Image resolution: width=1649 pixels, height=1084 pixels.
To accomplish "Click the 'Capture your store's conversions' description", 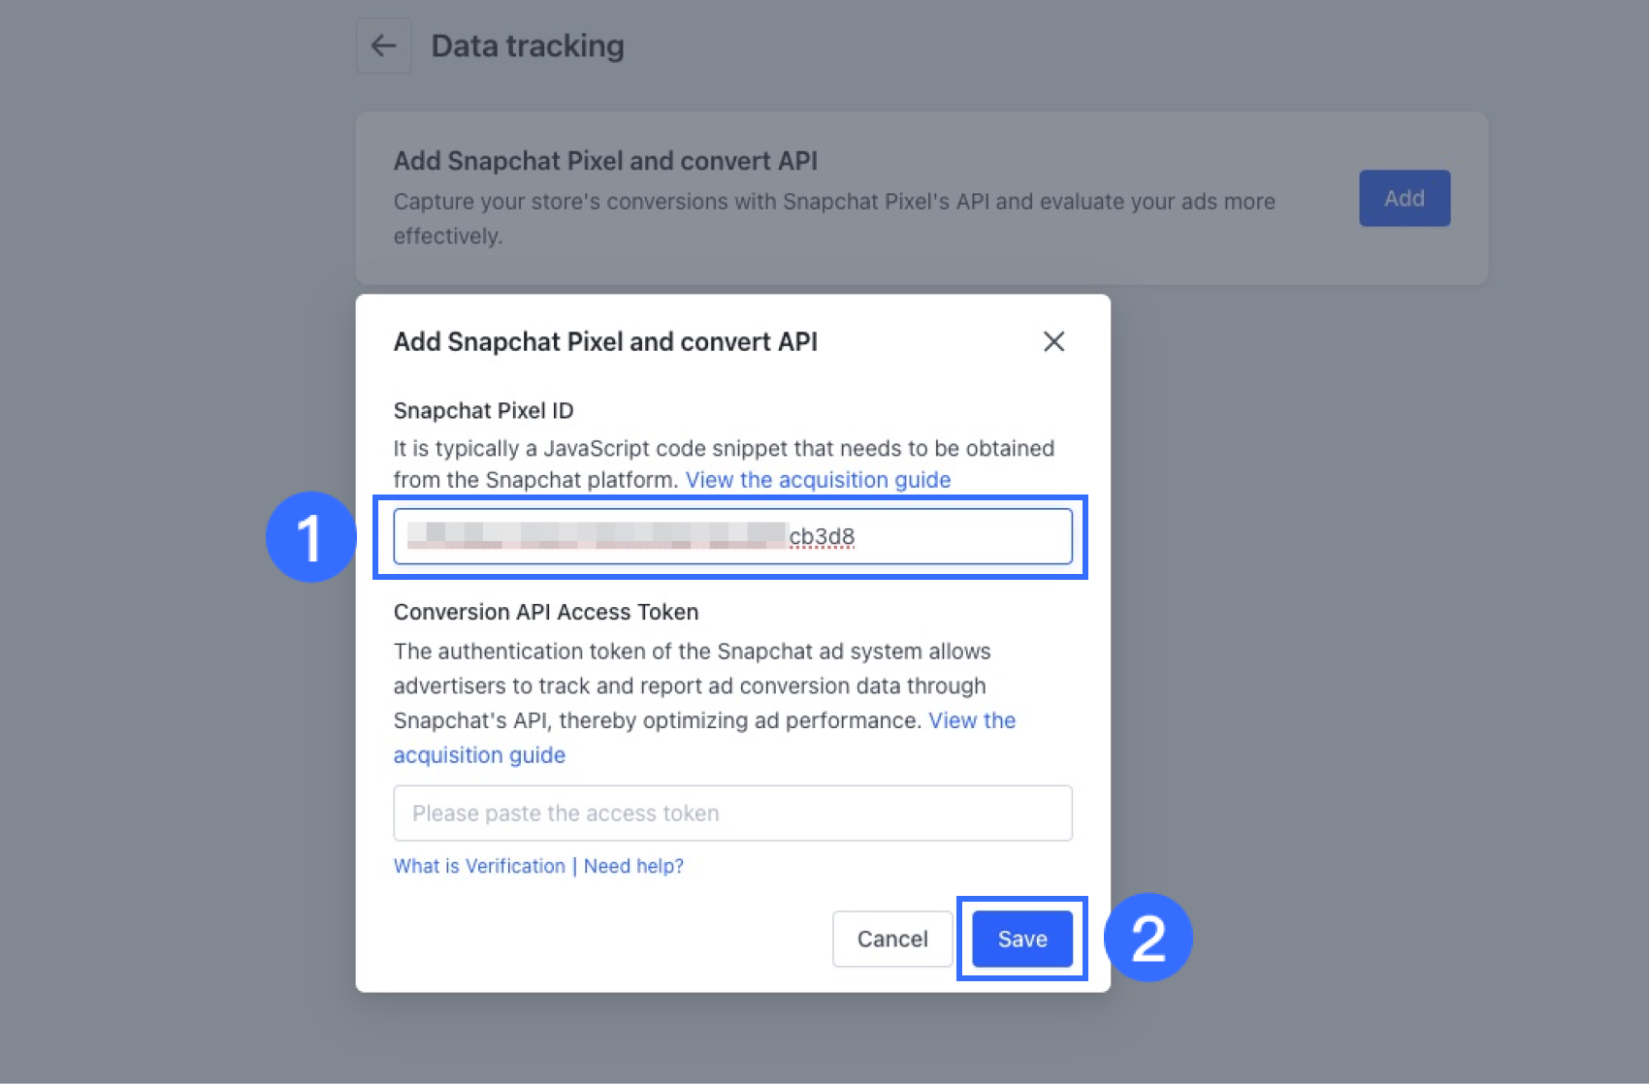I will click(834, 202).
